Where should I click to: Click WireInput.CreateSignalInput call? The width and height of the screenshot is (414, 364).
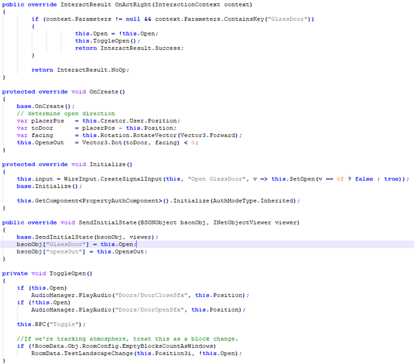tap(113, 179)
